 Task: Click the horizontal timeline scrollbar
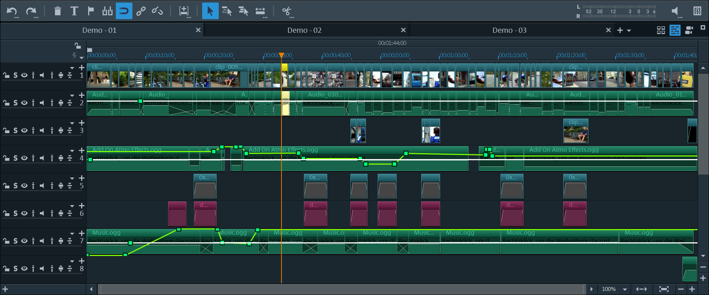click(x=341, y=289)
